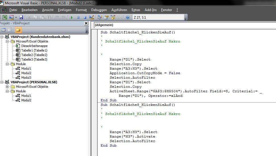
Task: Click first Selection.AutoFilter line in Schaltfläche1 sub
Action: pyautogui.click(x=132, y=78)
